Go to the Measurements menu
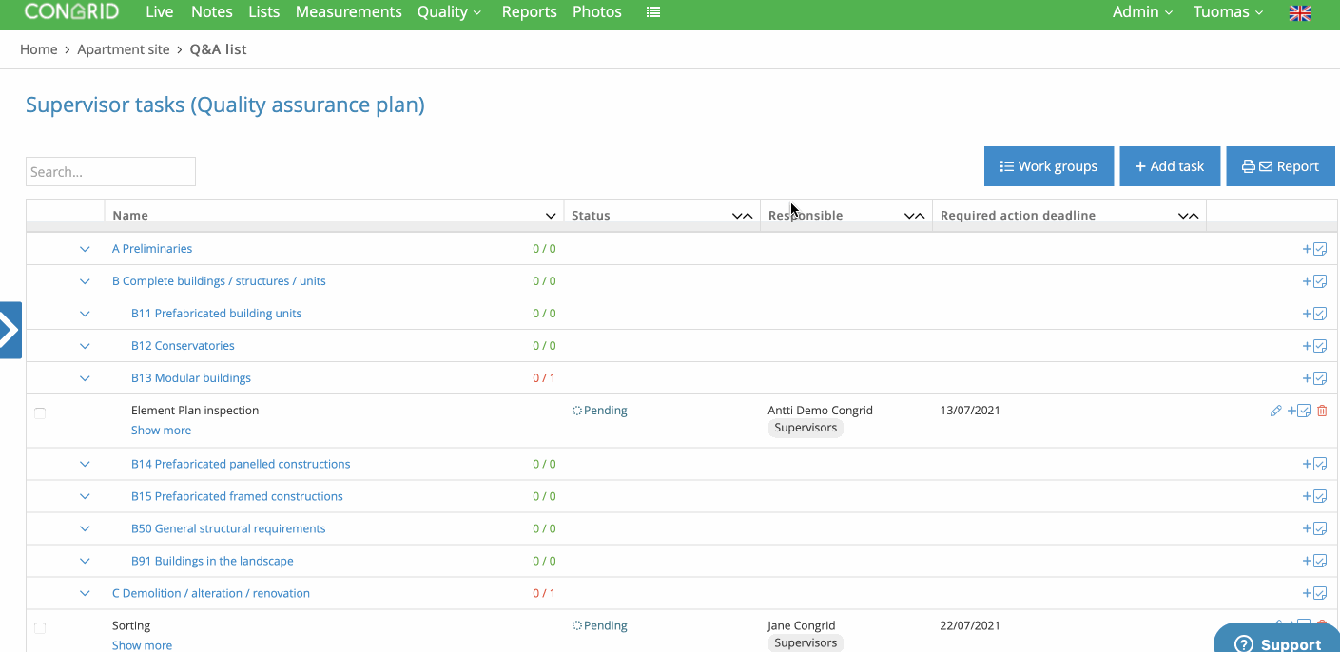1340x652 pixels. tap(348, 12)
